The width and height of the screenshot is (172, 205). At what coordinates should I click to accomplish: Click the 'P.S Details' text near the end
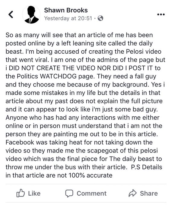(x=147, y=167)
